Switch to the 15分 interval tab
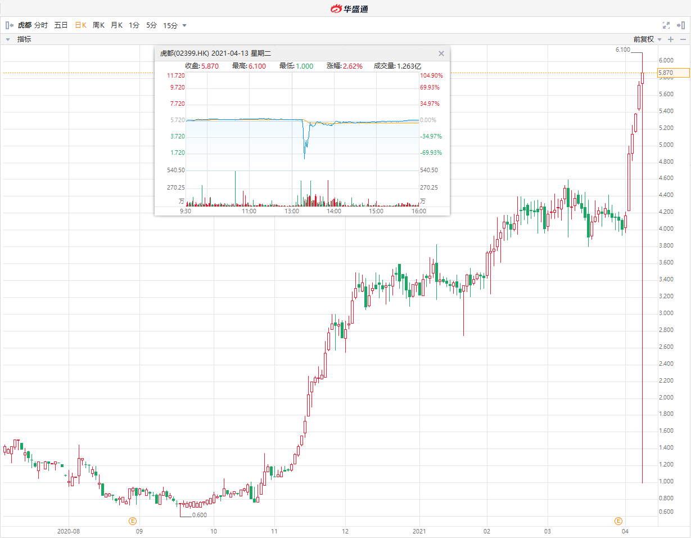Viewport: 691px width, 538px height. [x=170, y=25]
